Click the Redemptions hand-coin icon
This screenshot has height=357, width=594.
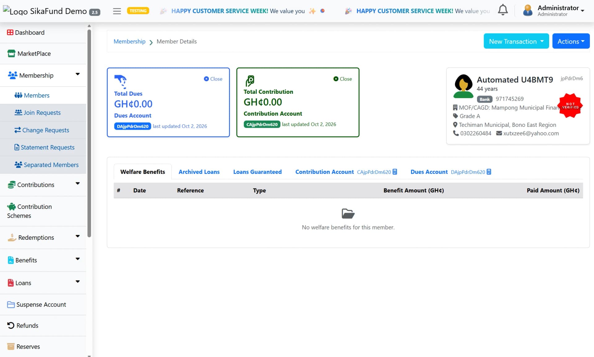coord(12,238)
